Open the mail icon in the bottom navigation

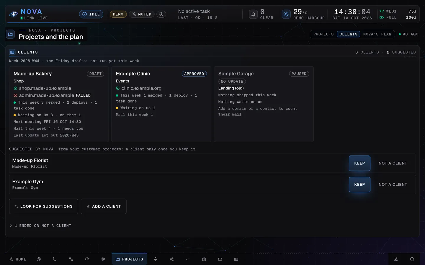click(x=220, y=259)
